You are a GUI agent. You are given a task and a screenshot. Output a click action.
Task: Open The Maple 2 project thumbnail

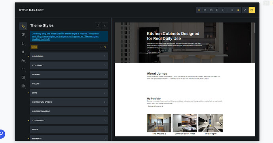159,123
